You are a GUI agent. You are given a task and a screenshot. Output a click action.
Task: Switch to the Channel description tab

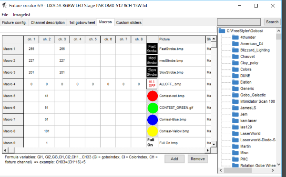pos(48,22)
